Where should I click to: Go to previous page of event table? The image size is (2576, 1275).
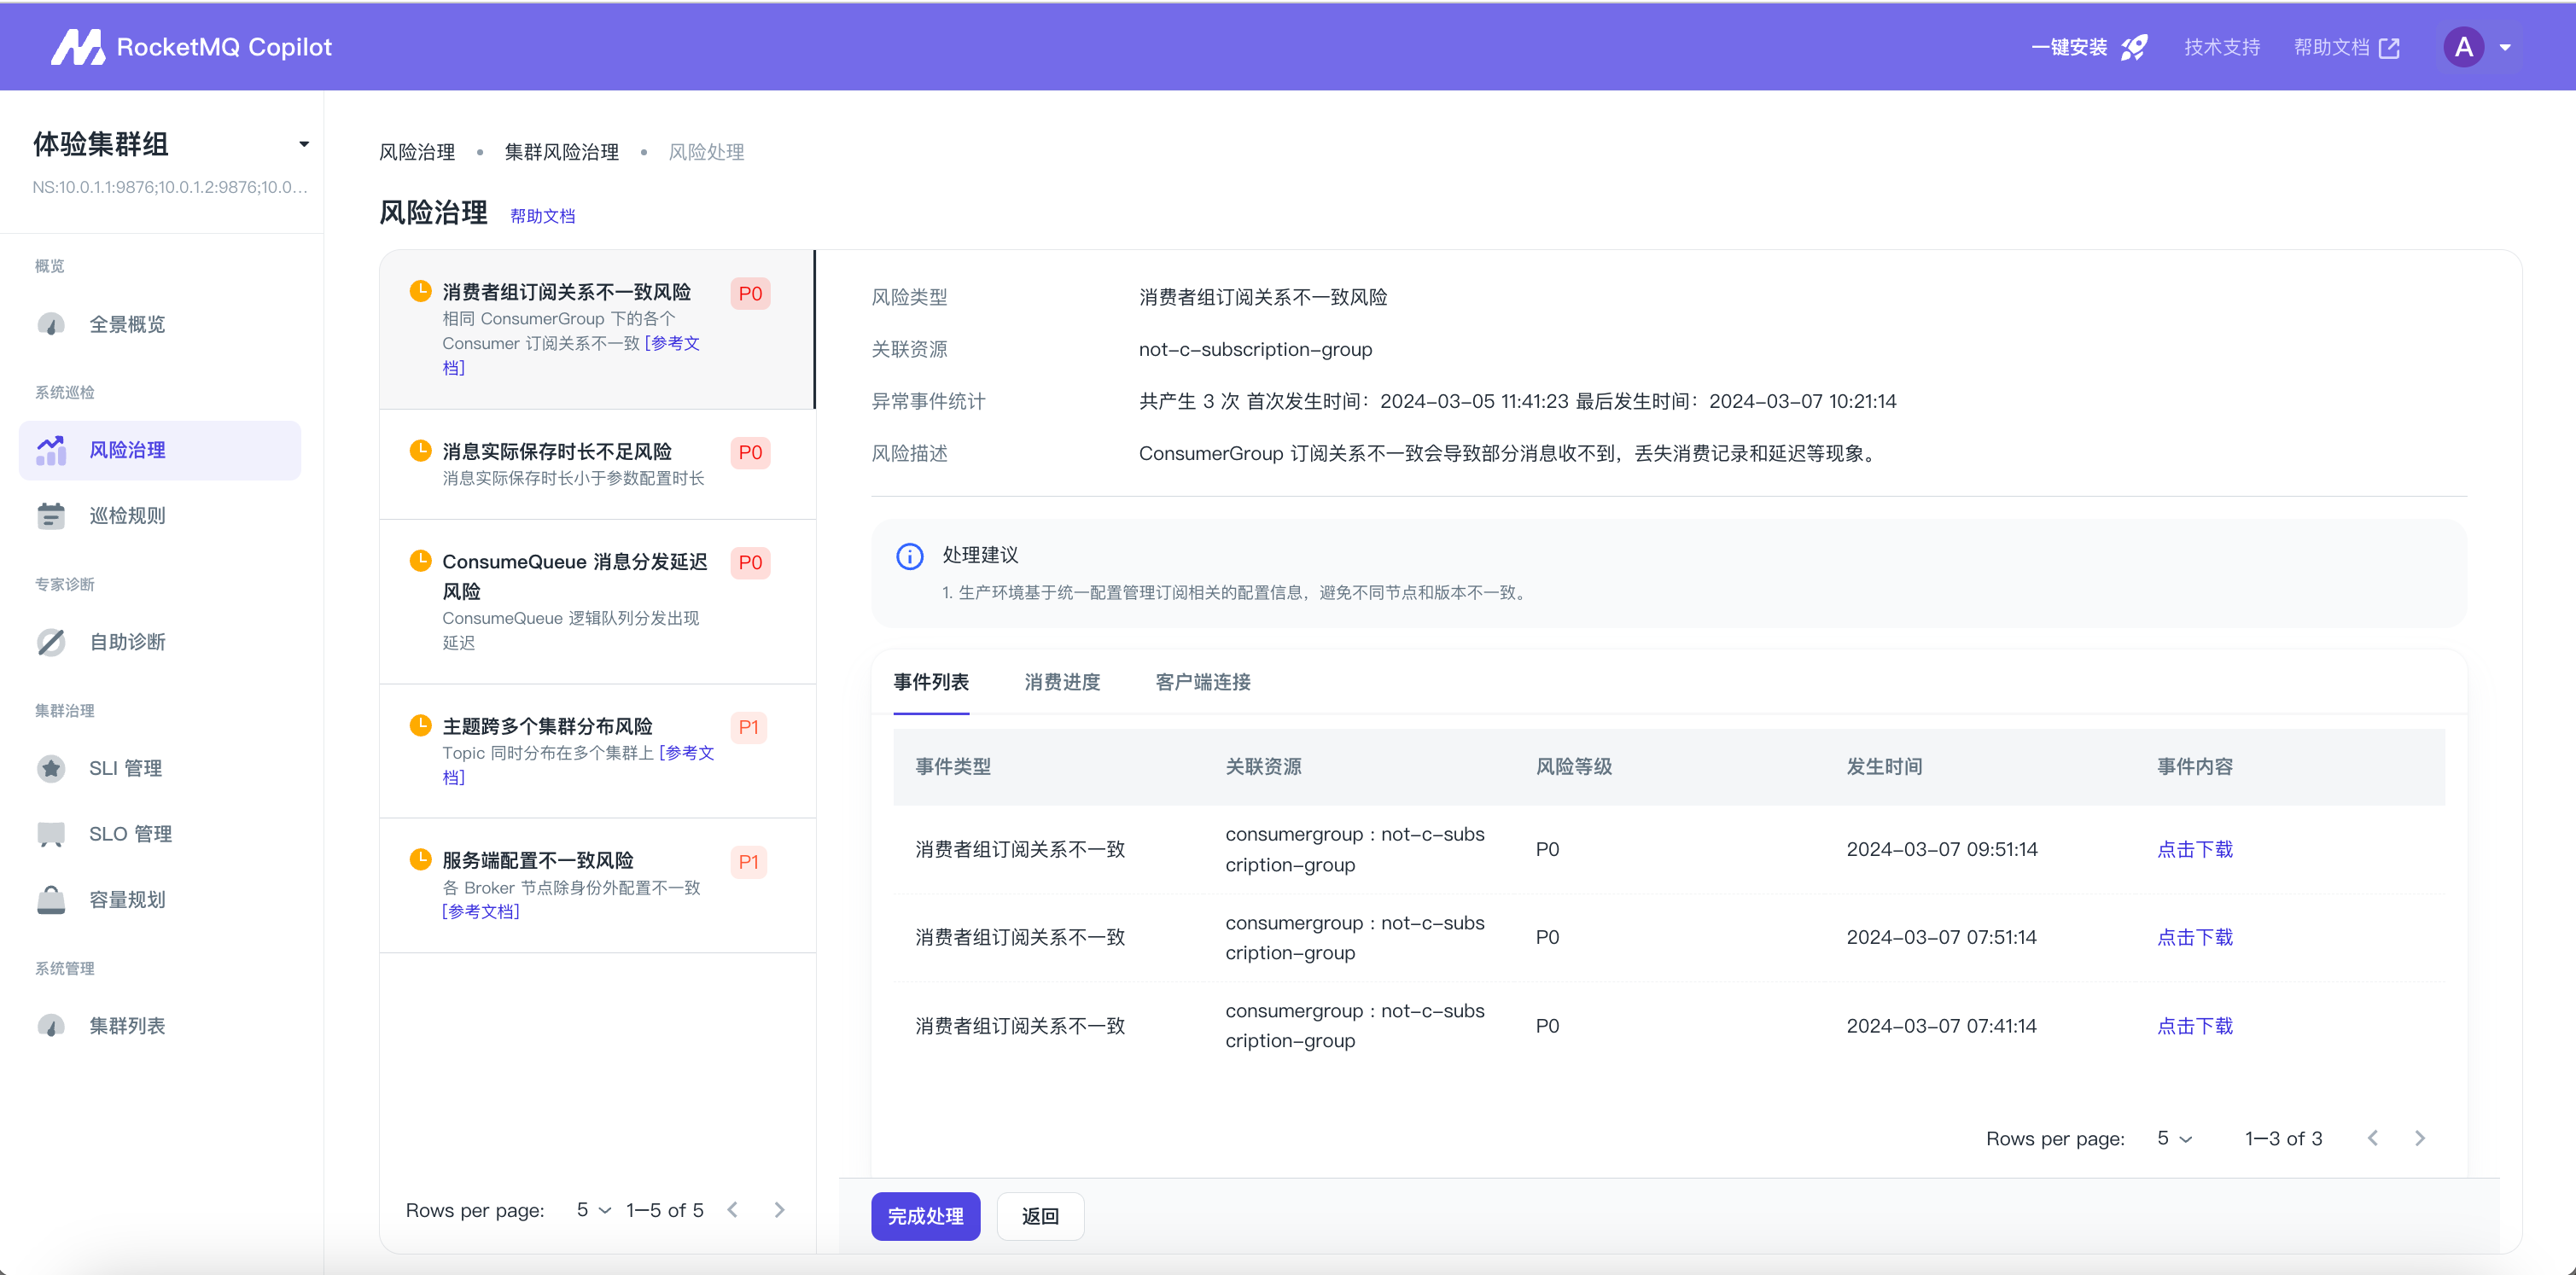(2373, 1138)
